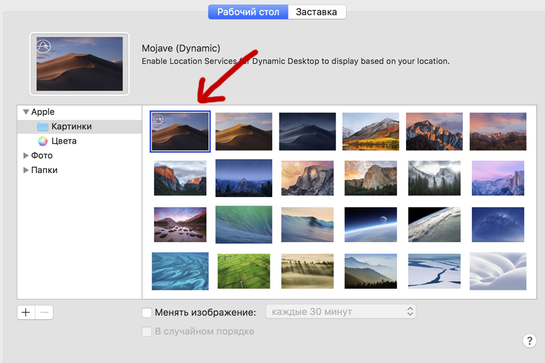Select the High Sierra autumn lake wallpaper
545x363 pixels.
tap(371, 131)
